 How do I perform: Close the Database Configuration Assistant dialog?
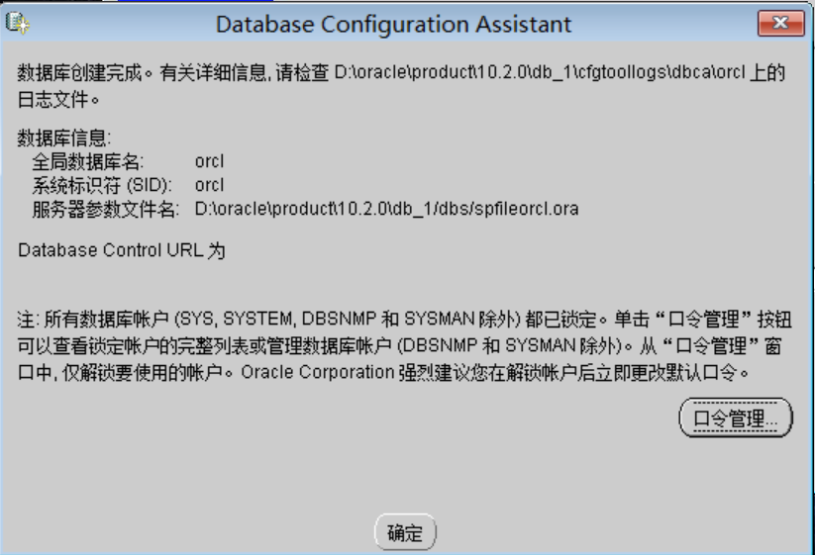click(x=780, y=24)
